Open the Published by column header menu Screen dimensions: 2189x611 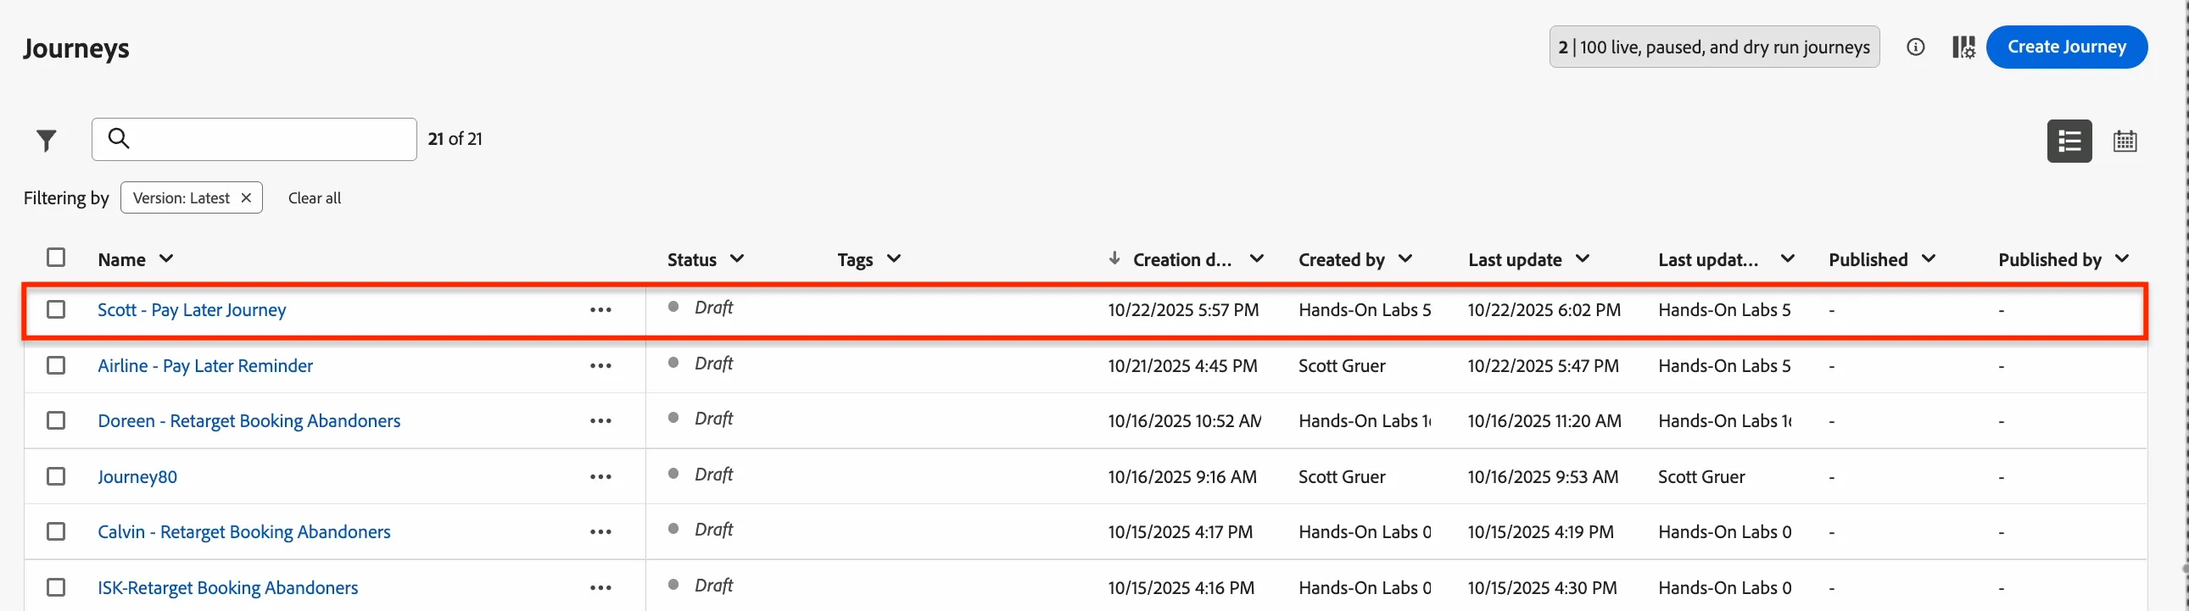tap(2122, 258)
